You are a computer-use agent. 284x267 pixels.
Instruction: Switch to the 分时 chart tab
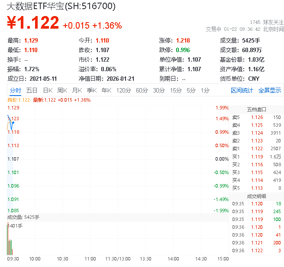(x=15, y=90)
